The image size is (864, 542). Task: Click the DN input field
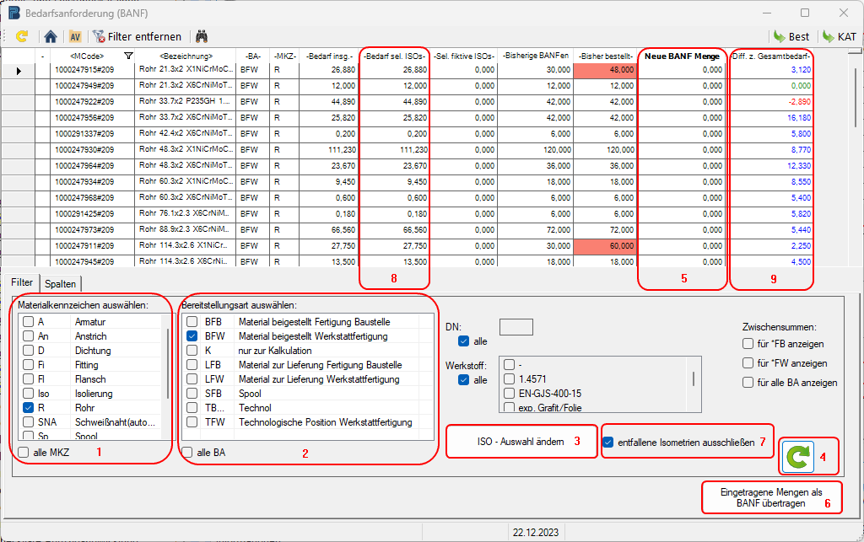pos(516,326)
